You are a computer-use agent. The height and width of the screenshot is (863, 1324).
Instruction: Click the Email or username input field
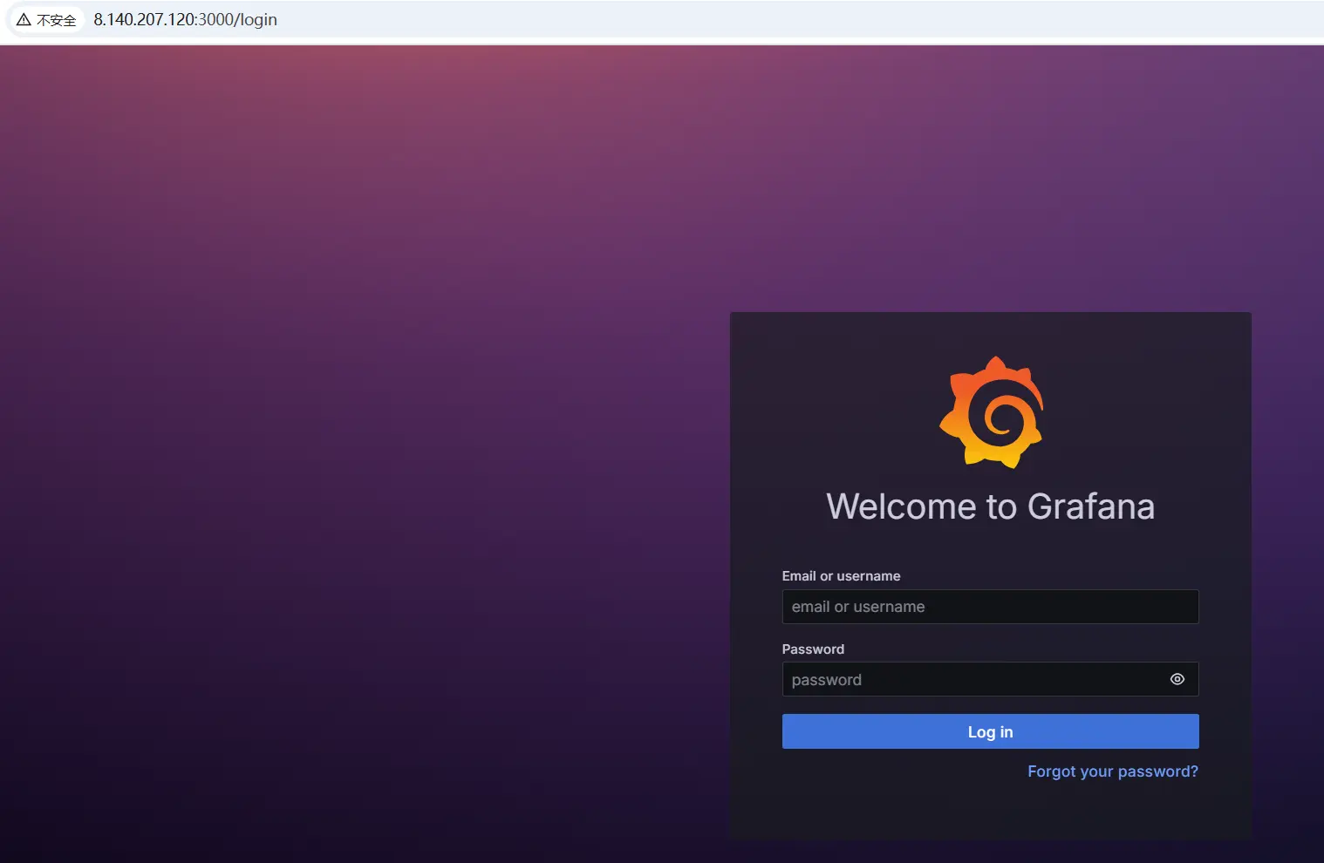click(990, 607)
